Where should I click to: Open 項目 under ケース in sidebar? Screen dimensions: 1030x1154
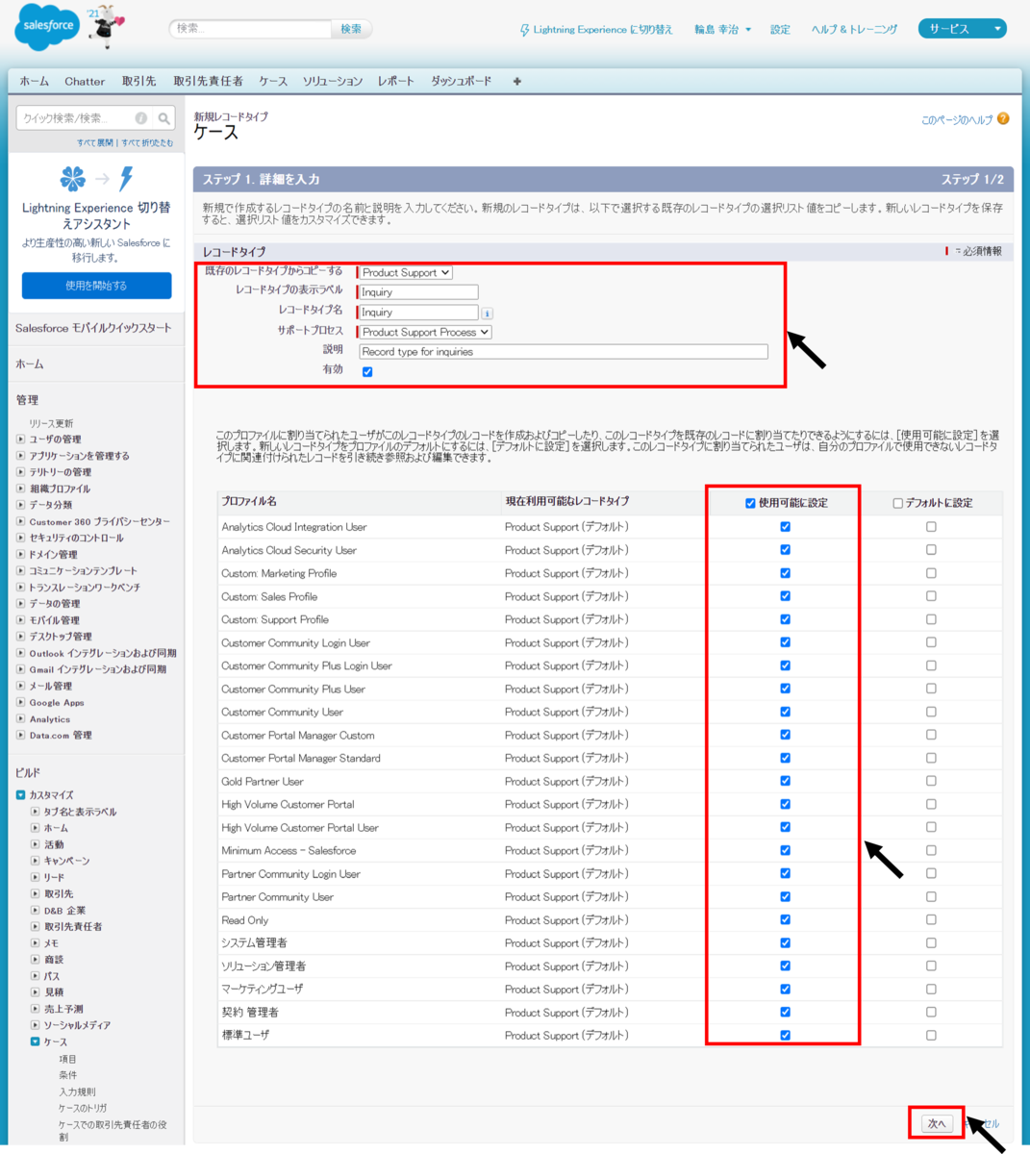click(x=67, y=1059)
